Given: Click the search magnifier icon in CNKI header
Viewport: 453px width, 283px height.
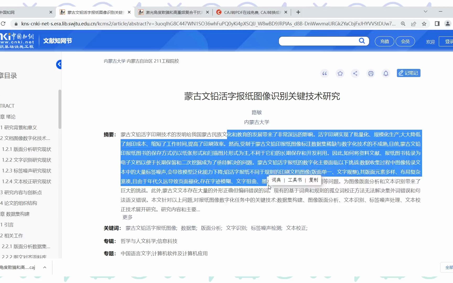Looking at the screenshot, I should (x=362, y=41).
